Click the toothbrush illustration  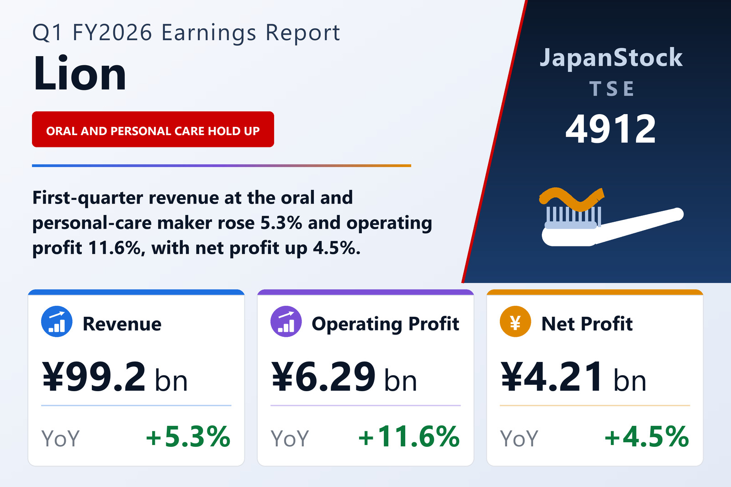click(x=611, y=217)
